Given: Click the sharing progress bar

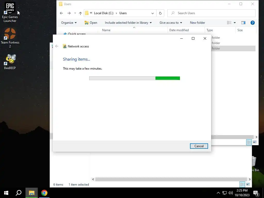Looking at the screenshot, I should pyautogui.click(x=135, y=78).
